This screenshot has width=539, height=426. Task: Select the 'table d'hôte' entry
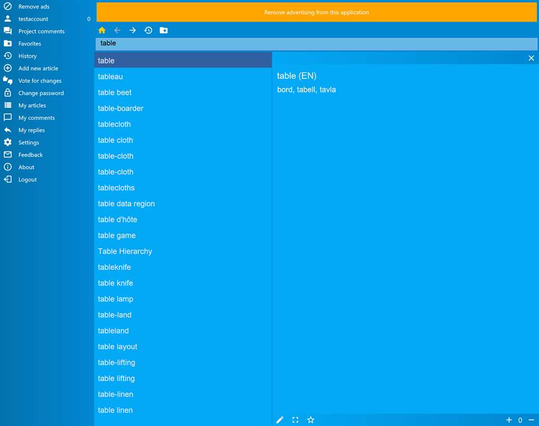(x=183, y=219)
